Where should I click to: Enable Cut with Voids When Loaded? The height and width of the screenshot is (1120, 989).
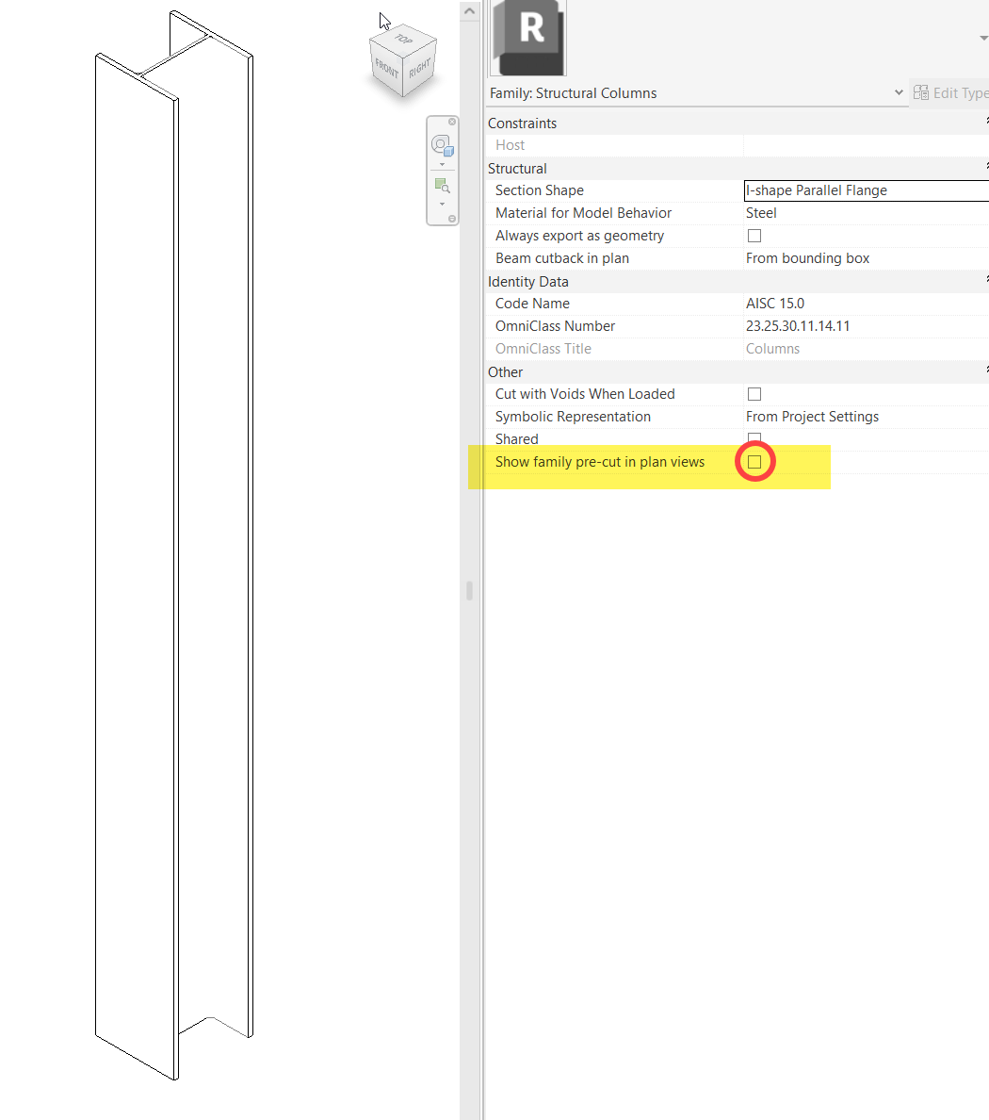[x=754, y=393]
